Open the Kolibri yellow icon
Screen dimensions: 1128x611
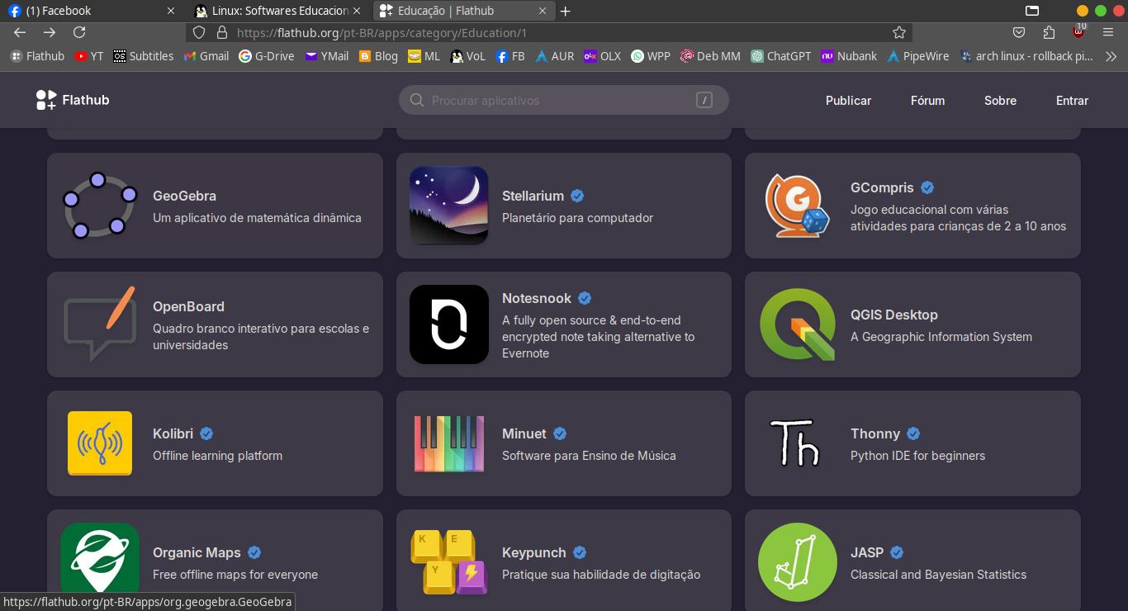coord(100,443)
